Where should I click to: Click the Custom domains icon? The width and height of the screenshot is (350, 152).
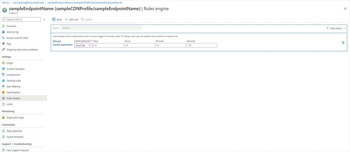pos(3,69)
